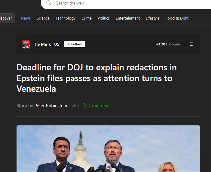Image resolution: width=211 pixels, height=172 pixels.
Task: Open the Lifestyle tab
Action: click(153, 18)
